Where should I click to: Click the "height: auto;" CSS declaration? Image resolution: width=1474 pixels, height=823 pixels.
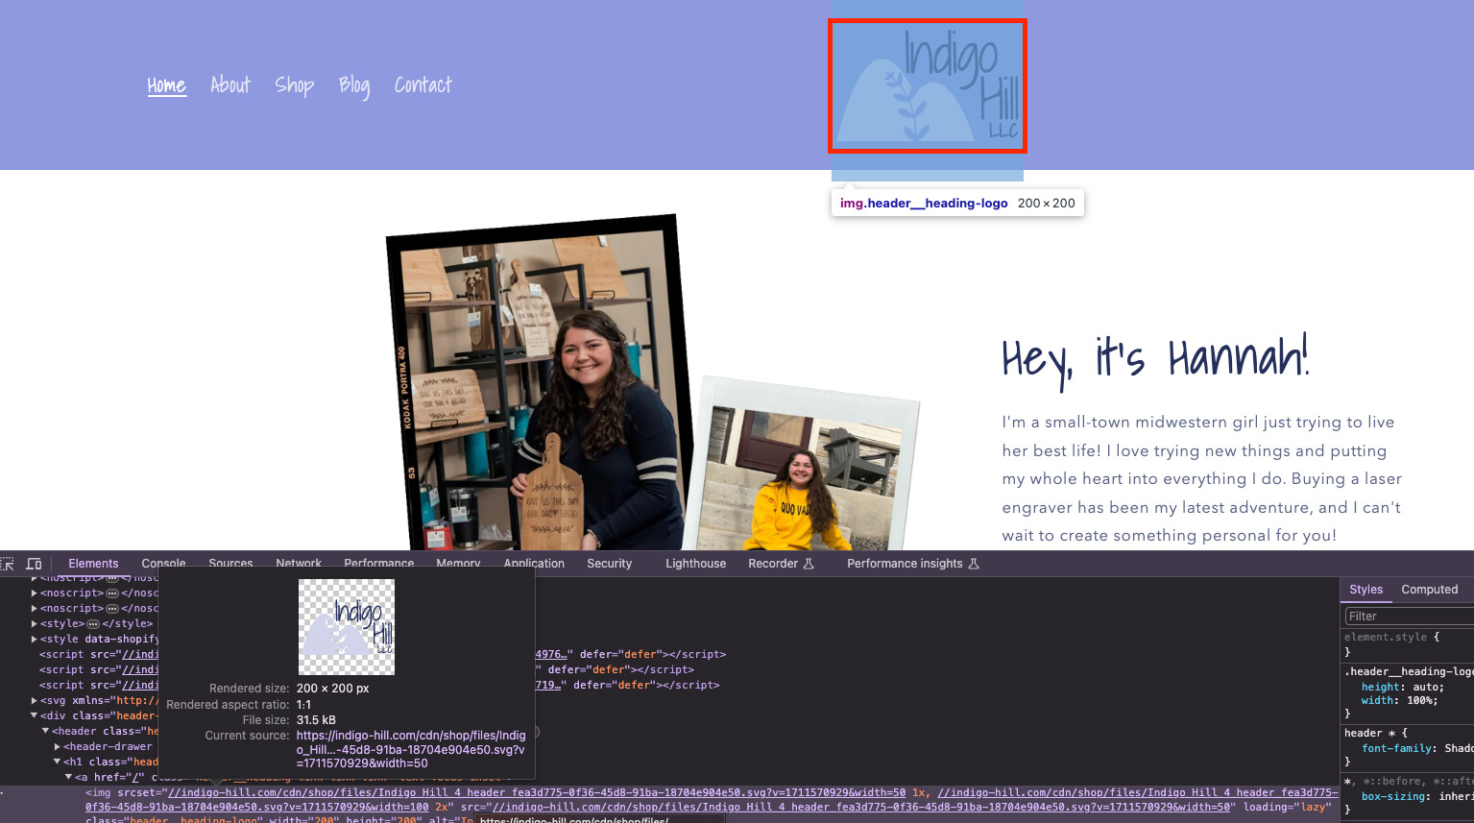pyautogui.click(x=1402, y=688)
